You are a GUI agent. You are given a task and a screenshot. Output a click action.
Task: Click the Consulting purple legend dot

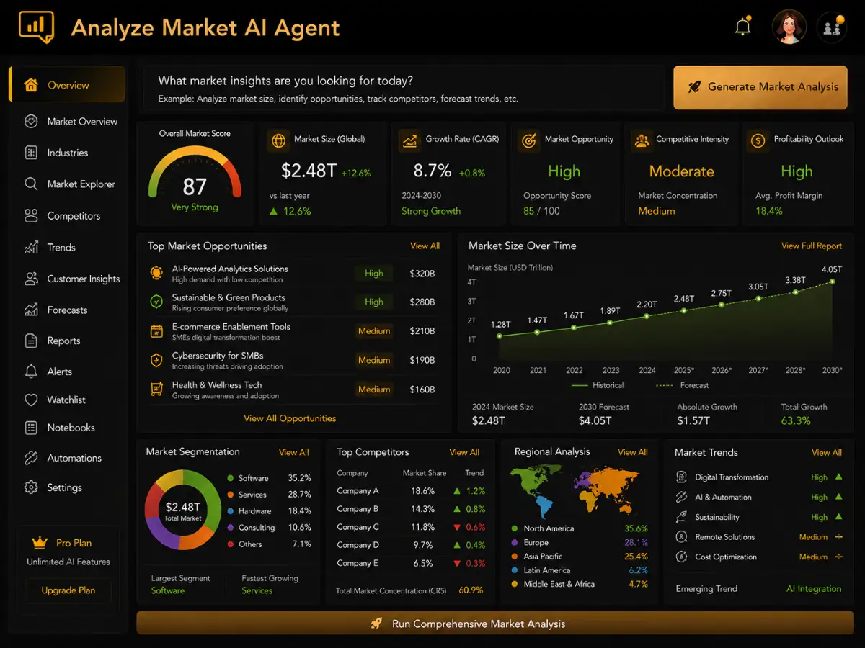230,528
